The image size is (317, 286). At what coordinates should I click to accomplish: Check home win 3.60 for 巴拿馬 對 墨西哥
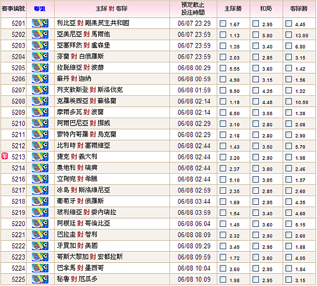223,269
